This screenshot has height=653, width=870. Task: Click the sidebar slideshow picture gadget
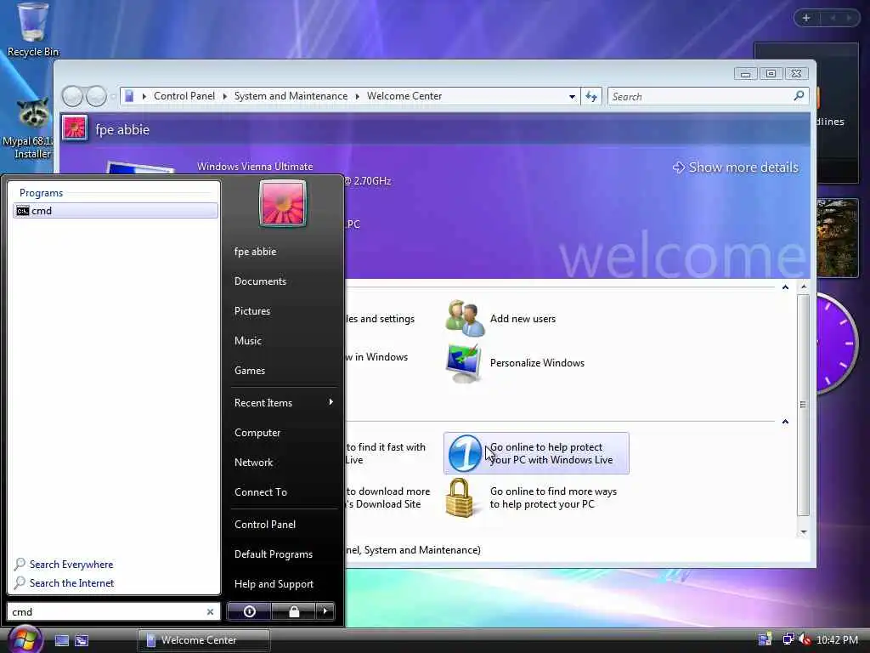point(837,238)
